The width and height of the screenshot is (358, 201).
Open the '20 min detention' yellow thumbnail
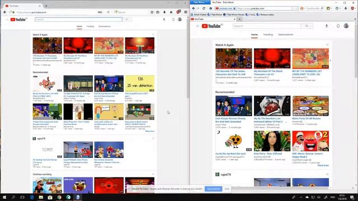pos(140,84)
